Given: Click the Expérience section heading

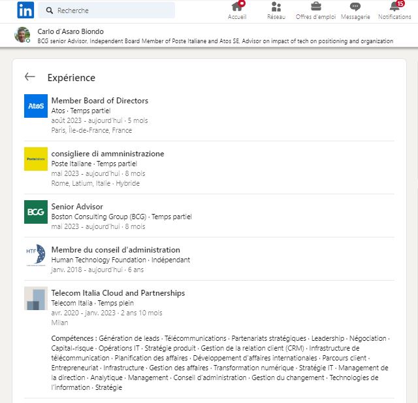Looking at the screenshot, I should 71,78.
